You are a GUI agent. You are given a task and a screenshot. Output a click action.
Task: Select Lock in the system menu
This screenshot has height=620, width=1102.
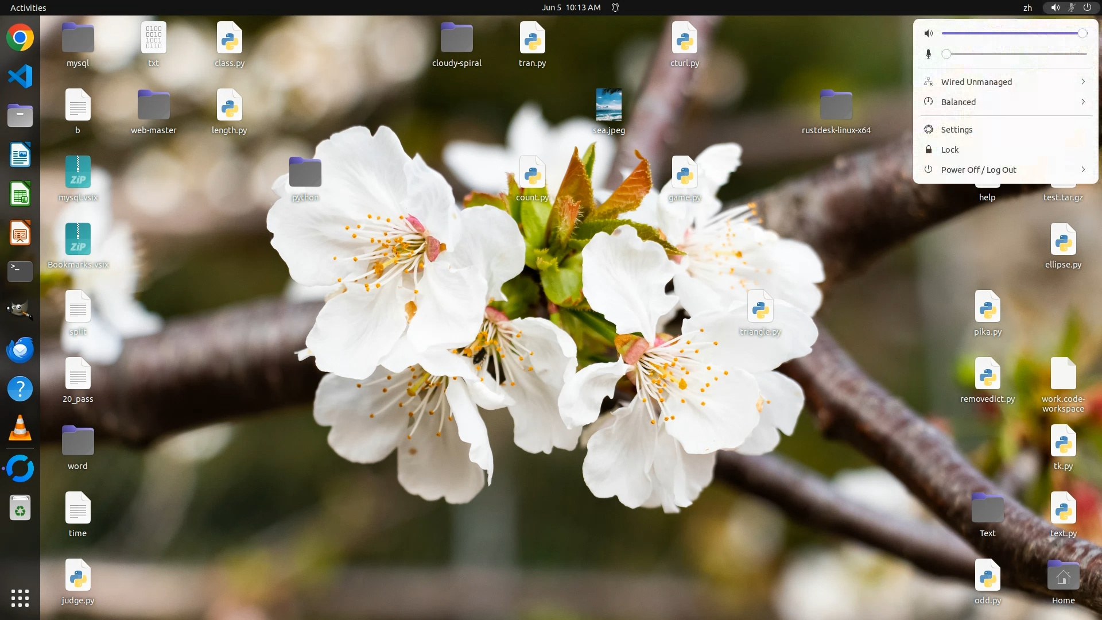(x=949, y=149)
